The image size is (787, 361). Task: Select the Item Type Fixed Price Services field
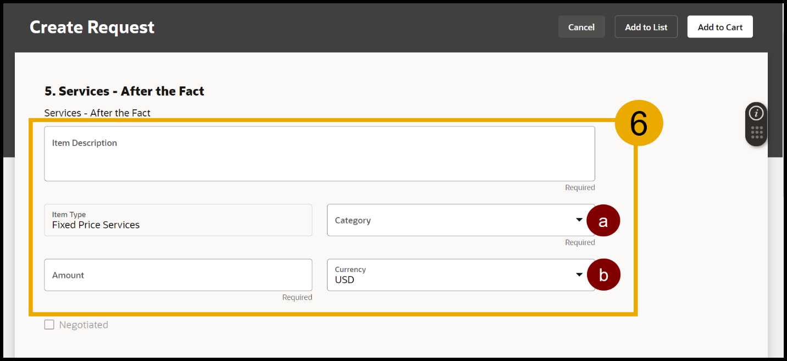pyautogui.click(x=178, y=220)
